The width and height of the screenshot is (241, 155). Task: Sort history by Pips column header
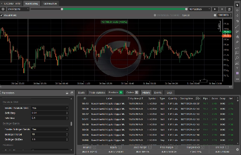pyautogui.click(x=206, y=98)
